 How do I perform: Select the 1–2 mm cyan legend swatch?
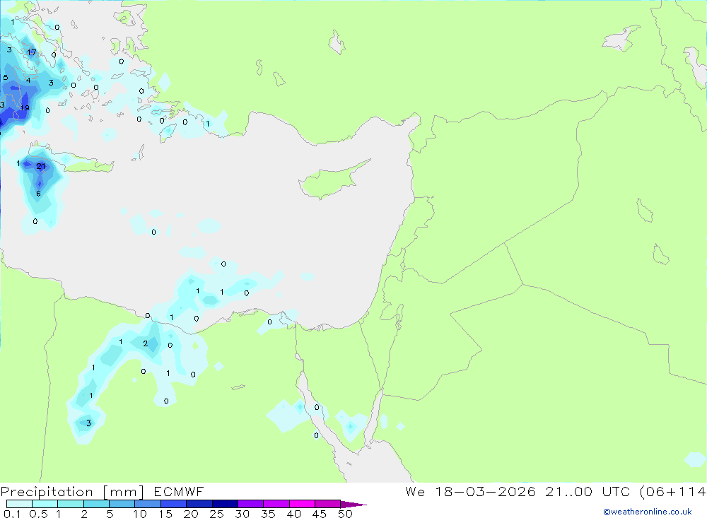(71, 504)
